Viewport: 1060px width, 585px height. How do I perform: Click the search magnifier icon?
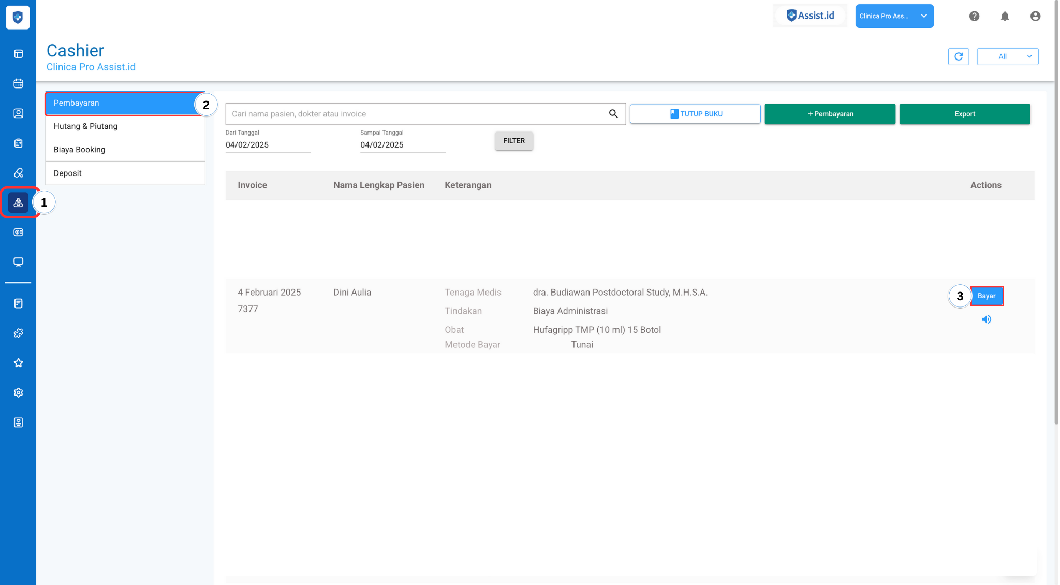click(x=613, y=114)
